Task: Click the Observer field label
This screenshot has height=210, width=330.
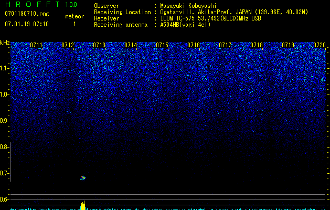Action: click(107, 6)
